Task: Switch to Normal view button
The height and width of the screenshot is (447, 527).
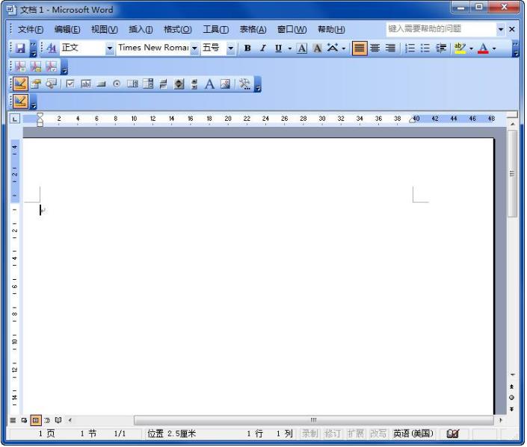Action: (13, 420)
